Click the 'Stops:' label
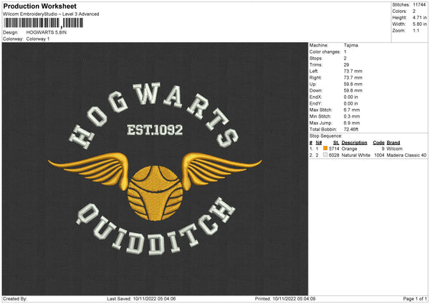The width and height of the screenshot is (430, 304). [315, 59]
